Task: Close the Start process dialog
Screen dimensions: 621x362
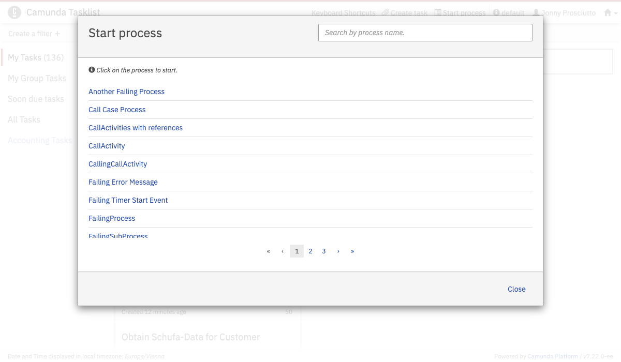Action: tap(516, 289)
